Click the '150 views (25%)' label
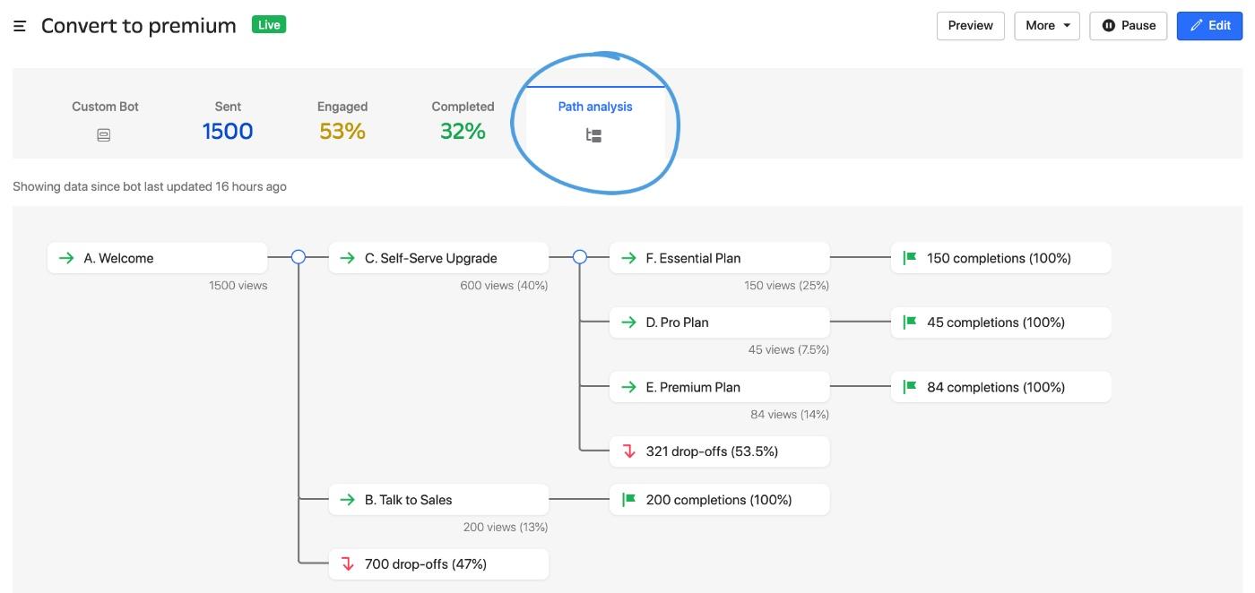The image size is (1255, 593). point(786,286)
